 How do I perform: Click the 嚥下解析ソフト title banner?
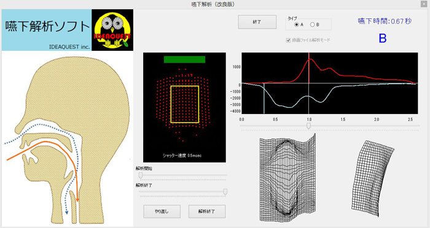coord(47,30)
